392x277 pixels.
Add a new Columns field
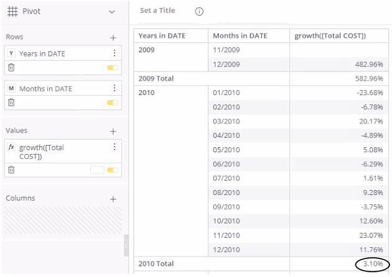113,199
